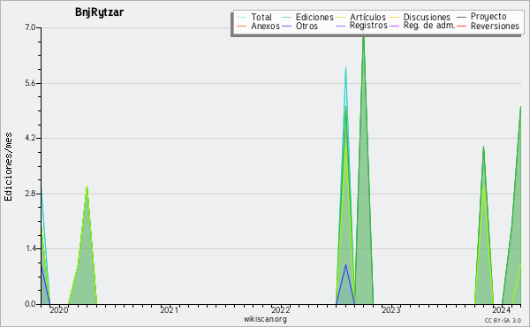Click the CC BY-SA 3.0 license text
The image size is (530, 327).
pos(503,321)
